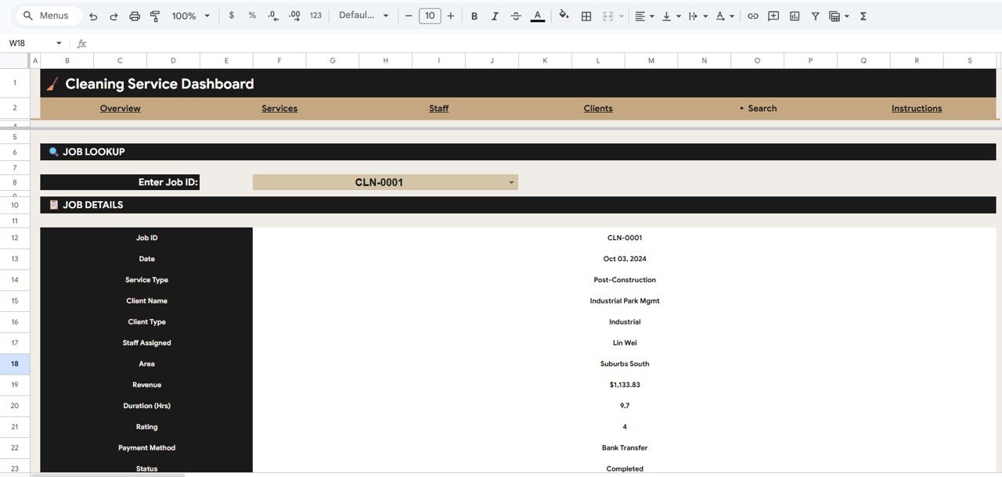
Task: Click the functions sigma icon
Action: (863, 16)
